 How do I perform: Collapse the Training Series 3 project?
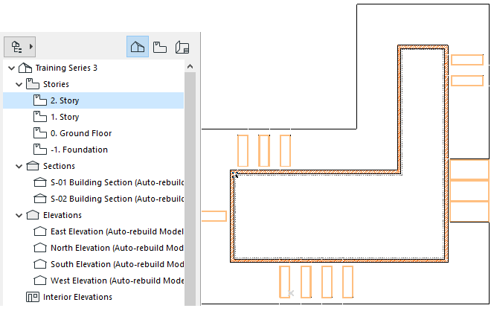click(x=12, y=68)
